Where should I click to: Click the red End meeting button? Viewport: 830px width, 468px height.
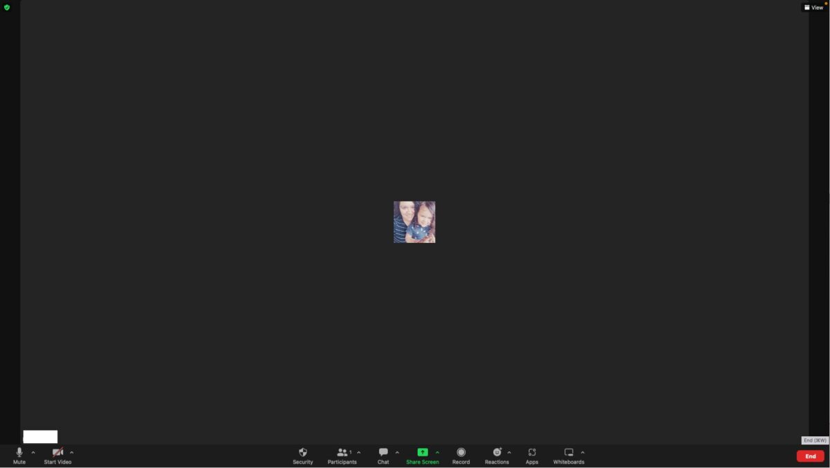tap(810, 456)
